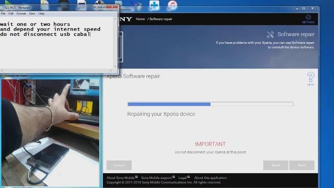Open the Settings gear in Sony window
The width and height of the screenshot is (334, 188).
click(308, 19)
